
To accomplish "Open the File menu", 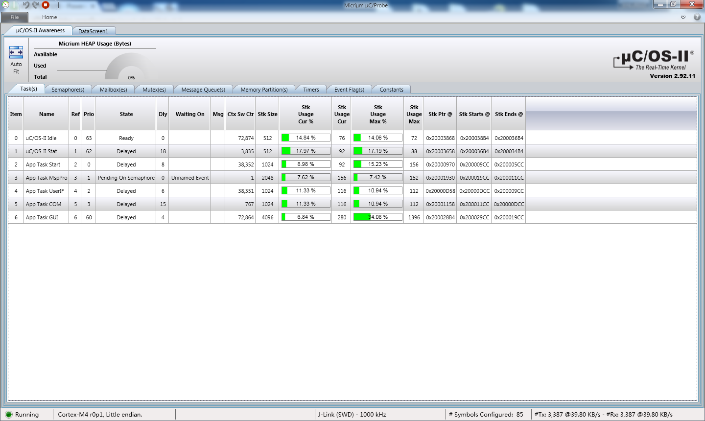I will (x=15, y=17).
